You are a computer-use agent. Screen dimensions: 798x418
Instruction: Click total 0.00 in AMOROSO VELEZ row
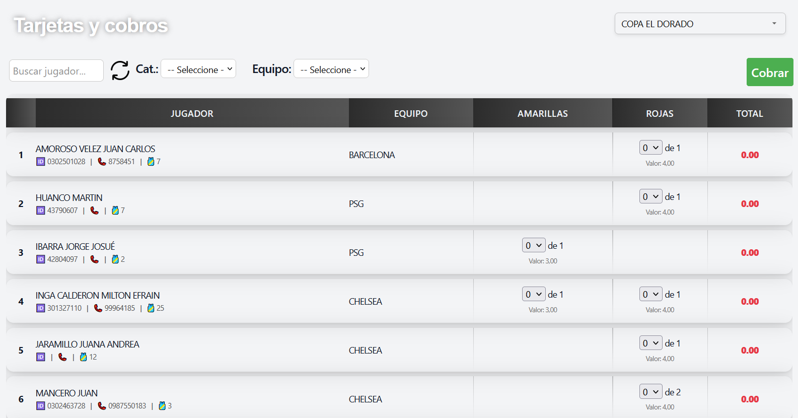pos(750,155)
